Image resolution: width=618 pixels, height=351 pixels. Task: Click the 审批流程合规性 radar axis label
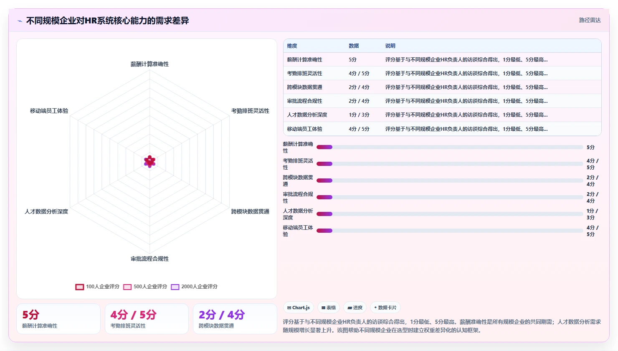pos(150,259)
